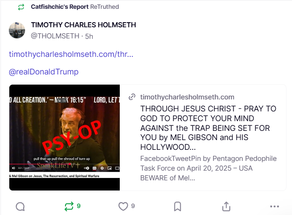Viewport: 292px width, 215px height.
Task: Open the three-dots more options menu
Action: click(274, 207)
